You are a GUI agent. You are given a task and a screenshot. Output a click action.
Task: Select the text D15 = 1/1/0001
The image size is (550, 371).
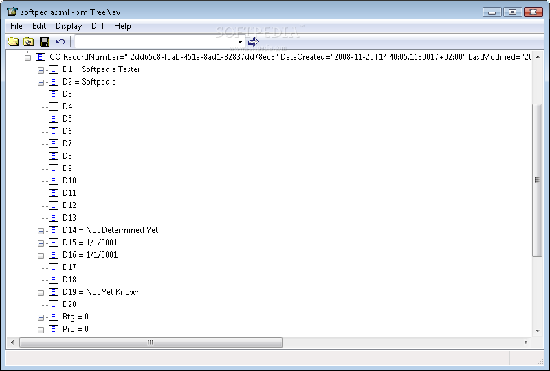[x=90, y=243]
